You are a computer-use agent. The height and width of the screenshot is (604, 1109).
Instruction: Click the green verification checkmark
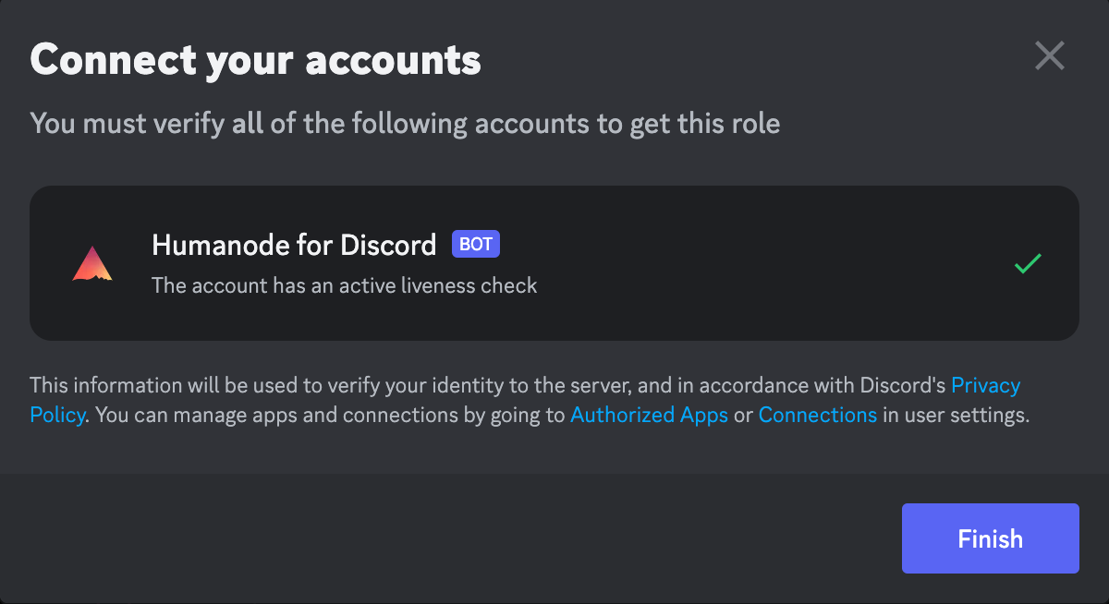[1028, 264]
